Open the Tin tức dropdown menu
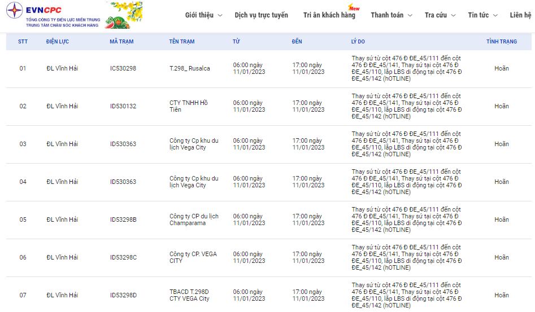The width and height of the screenshot is (535, 312). coord(482,15)
